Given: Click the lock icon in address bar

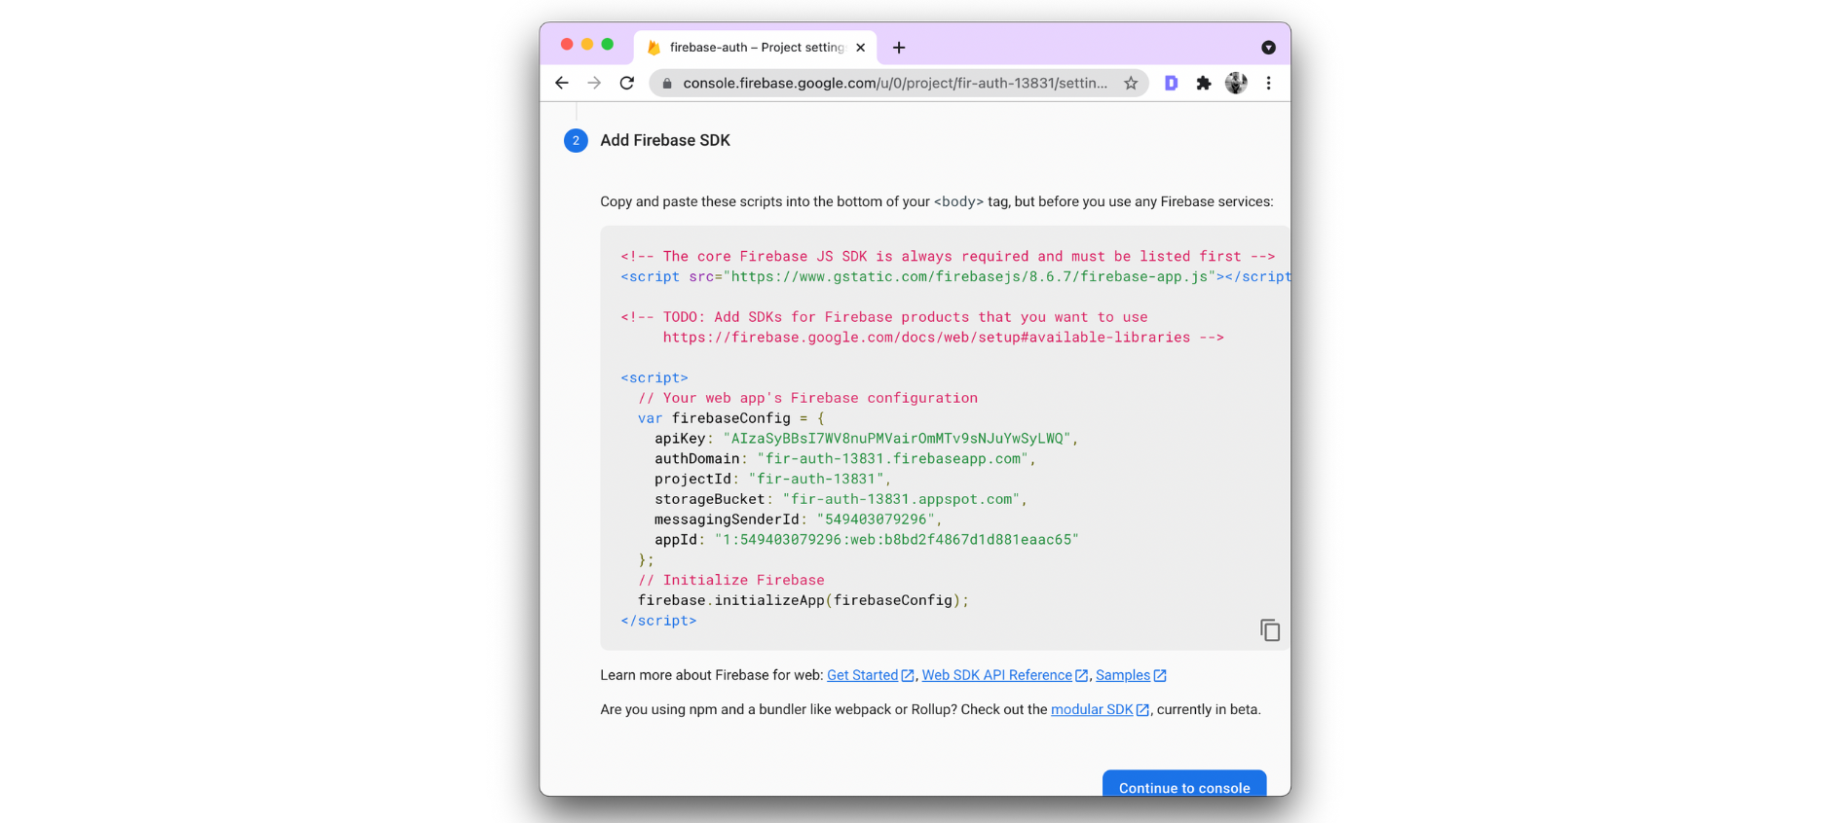Looking at the screenshot, I should click(667, 84).
